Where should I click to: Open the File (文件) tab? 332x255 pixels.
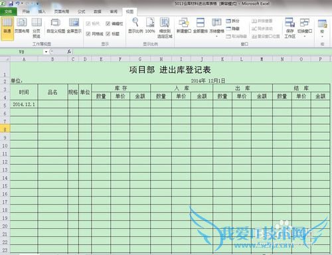[x=8, y=11]
